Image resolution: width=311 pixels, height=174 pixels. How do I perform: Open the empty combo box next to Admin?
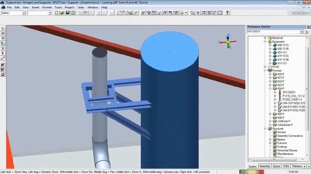click(50, 13)
